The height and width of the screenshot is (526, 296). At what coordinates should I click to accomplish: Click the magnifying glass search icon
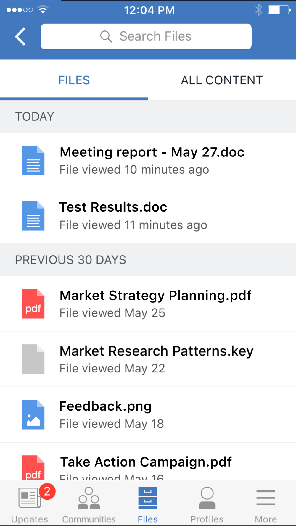pyautogui.click(x=106, y=37)
